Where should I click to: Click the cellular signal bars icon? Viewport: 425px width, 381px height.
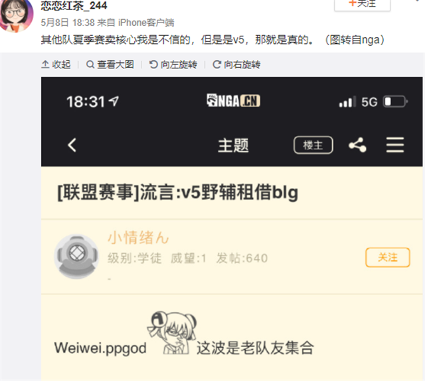(x=347, y=102)
